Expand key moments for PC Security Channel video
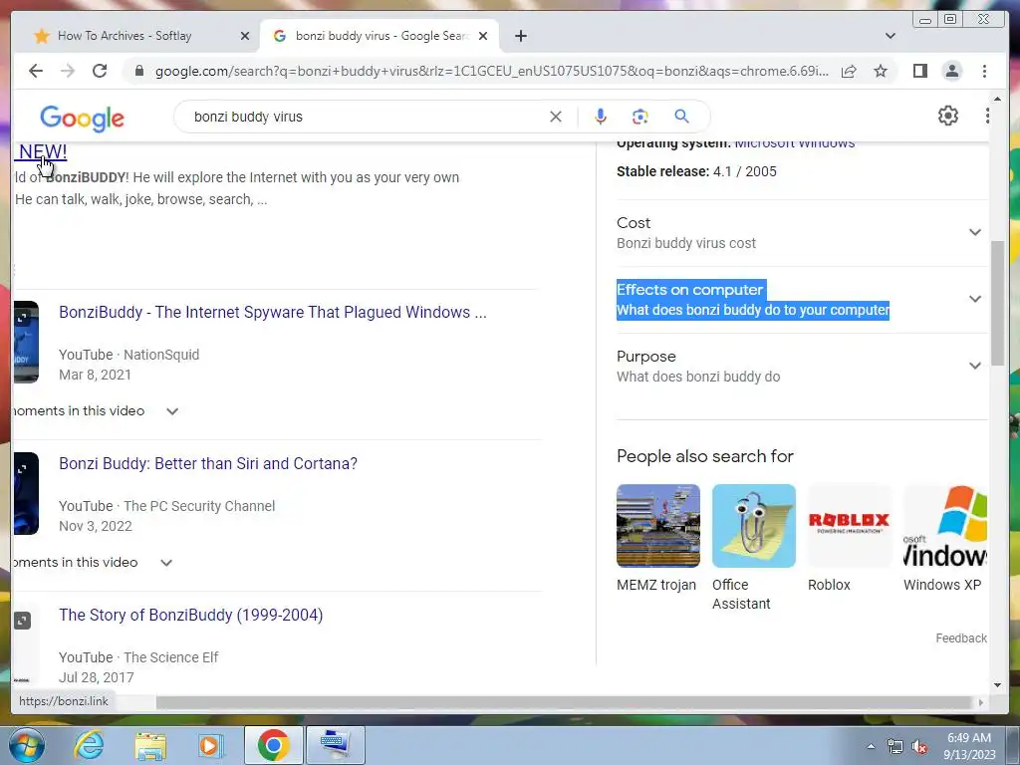The width and height of the screenshot is (1020, 765). click(166, 563)
